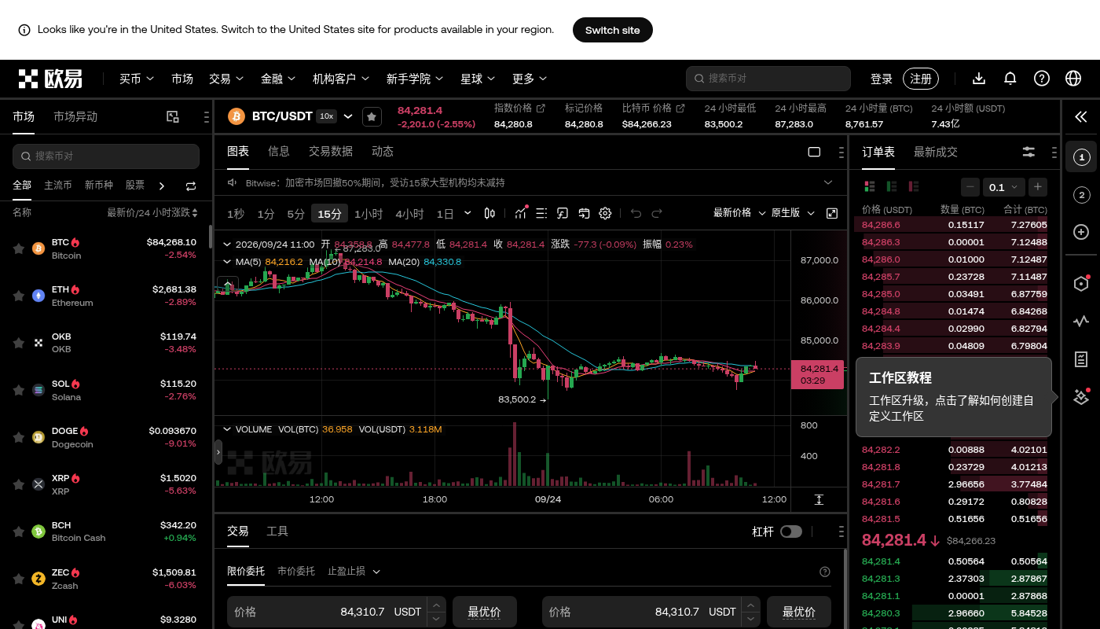Image resolution: width=1100 pixels, height=629 pixels.
Task: Expand the Bitwise news announcement
Action: coord(828,182)
